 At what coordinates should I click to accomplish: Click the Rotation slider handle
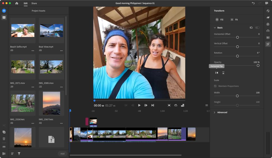tap(237, 56)
